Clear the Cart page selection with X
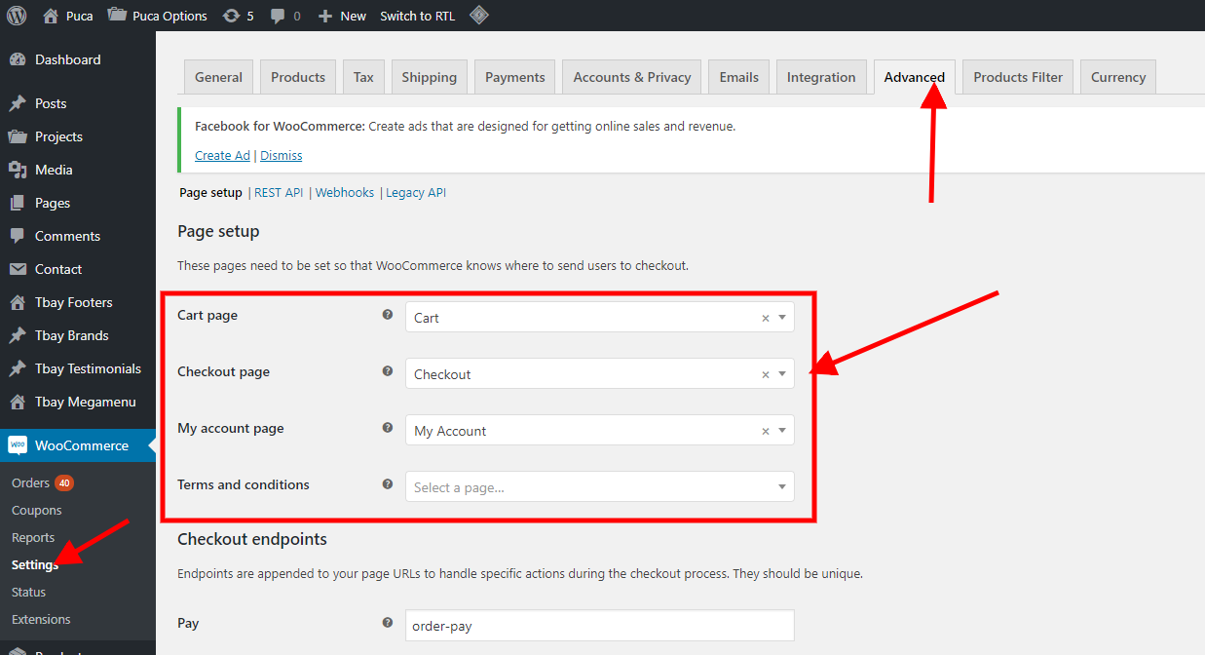The image size is (1205, 655). tap(765, 318)
